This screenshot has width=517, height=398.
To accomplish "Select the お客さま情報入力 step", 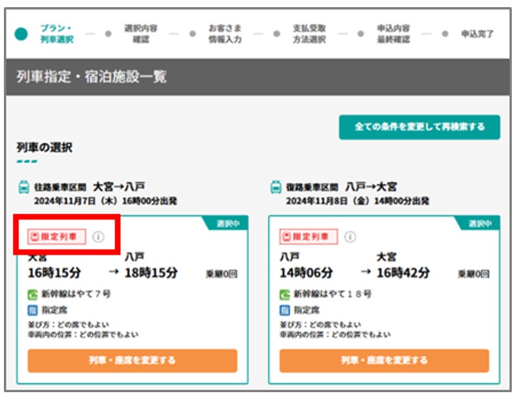I will (225, 34).
